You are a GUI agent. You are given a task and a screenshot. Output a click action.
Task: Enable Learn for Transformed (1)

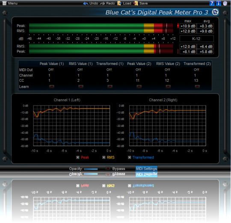110,86
